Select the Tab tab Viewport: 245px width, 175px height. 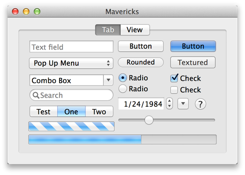[108, 30]
